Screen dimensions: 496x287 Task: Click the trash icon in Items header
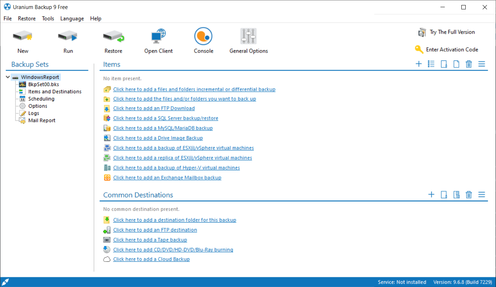(469, 64)
